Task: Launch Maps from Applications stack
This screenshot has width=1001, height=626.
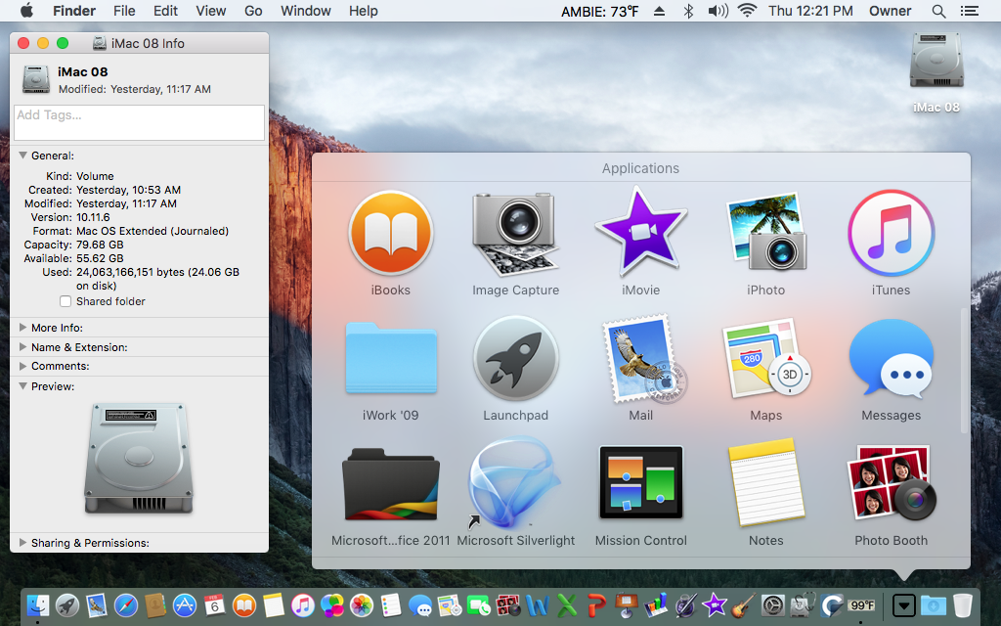Action: (x=765, y=358)
